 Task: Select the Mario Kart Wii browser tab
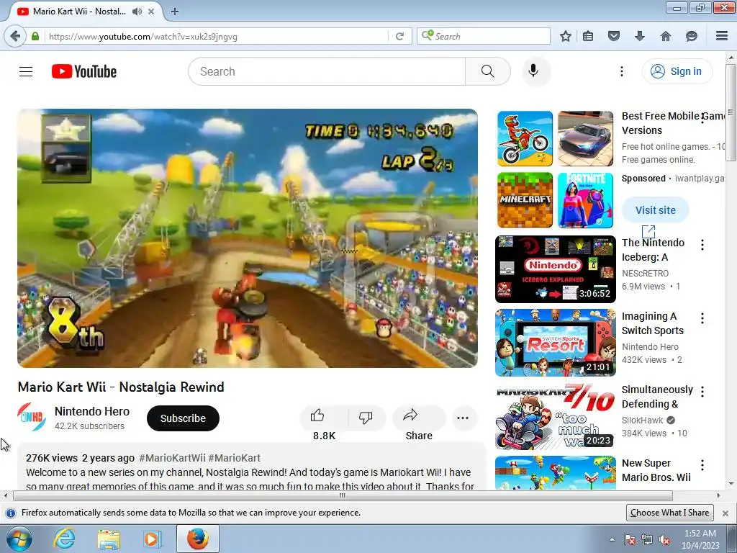79,12
